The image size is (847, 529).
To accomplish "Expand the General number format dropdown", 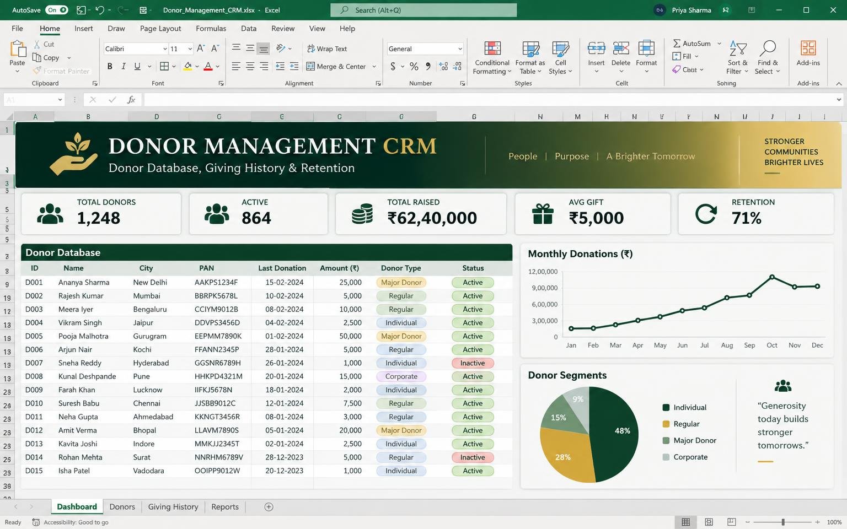I will [460, 49].
